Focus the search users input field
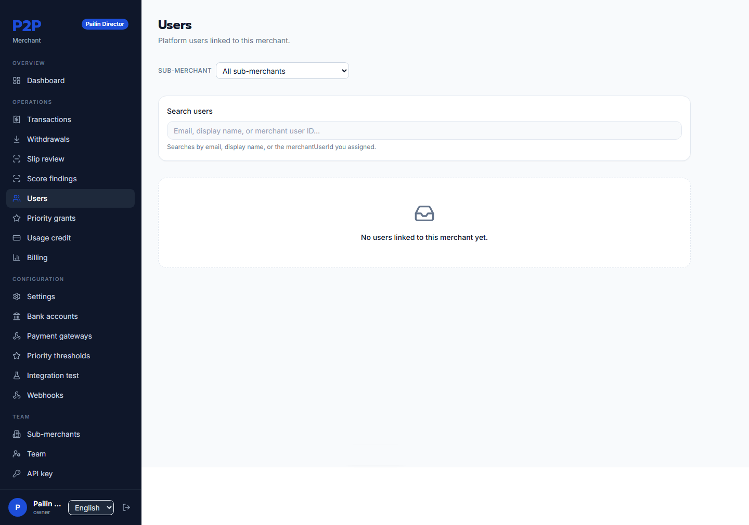The width and height of the screenshot is (749, 525). click(424, 130)
